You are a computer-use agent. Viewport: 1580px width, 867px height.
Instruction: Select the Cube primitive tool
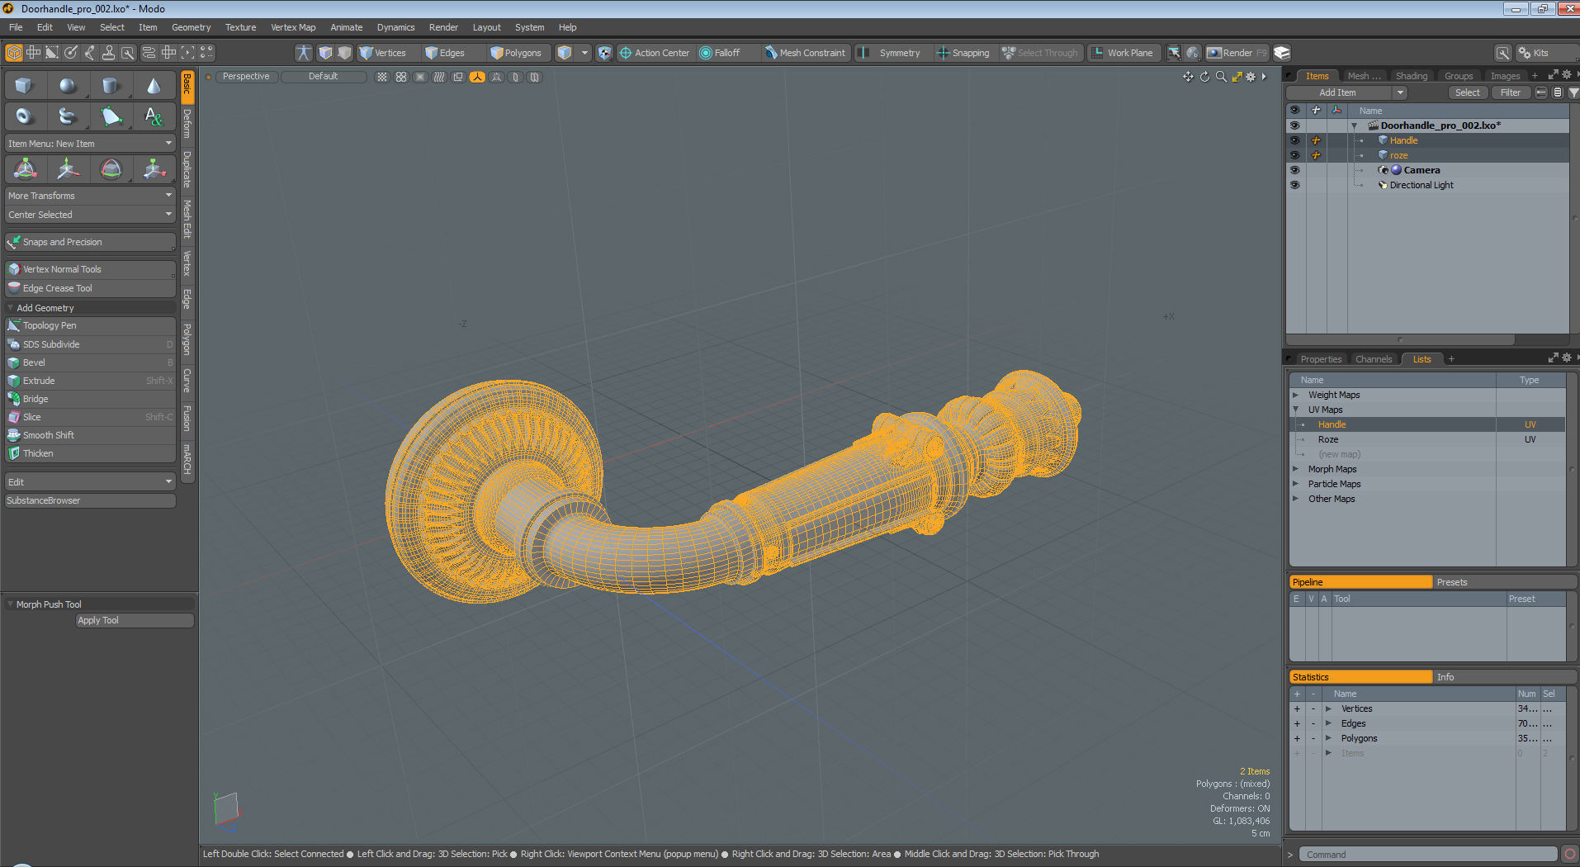[x=24, y=85]
